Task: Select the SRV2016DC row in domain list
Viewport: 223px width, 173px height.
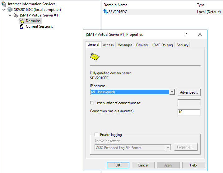Action: click(x=162, y=12)
